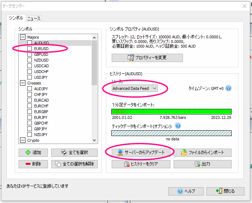
Task: Close the データセンター dialog window
Action: click(x=244, y=6)
